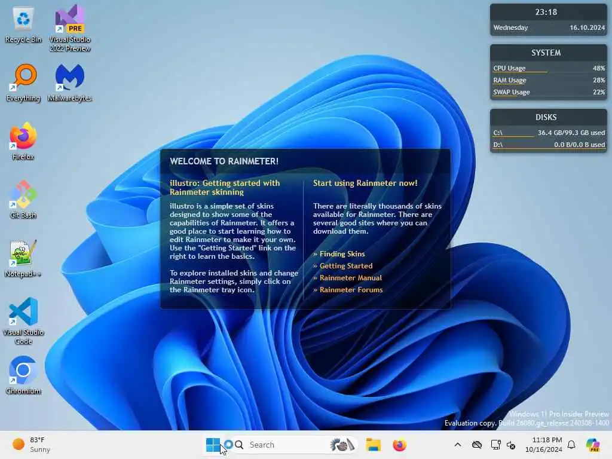Click the 23:18 clock skin time
The image size is (612, 459).
click(546, 12)
